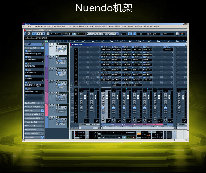Select the Object Selection arrow tool
The height and width of the screenshot is (173, 206).
coord(88,34)
